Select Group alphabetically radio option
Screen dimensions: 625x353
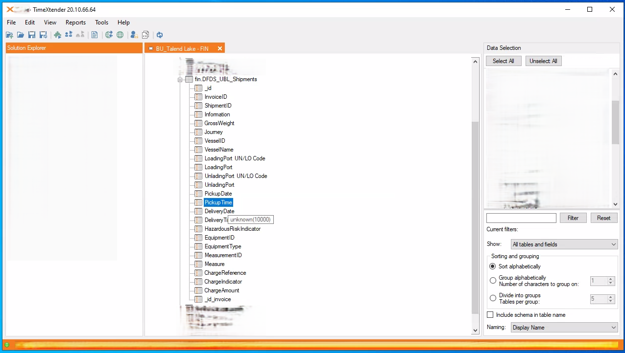[x=493, y=281]
